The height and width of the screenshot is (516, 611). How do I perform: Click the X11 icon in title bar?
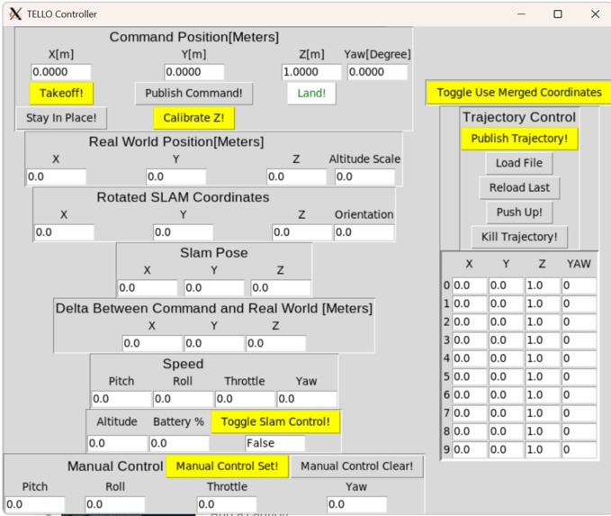[15, 14]
